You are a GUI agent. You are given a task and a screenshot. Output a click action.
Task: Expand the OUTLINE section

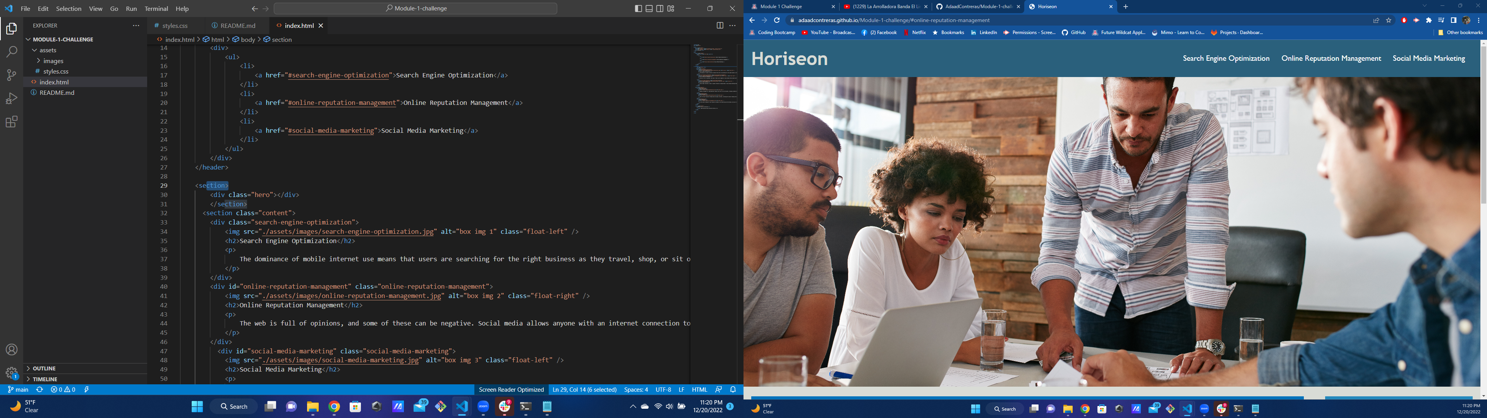click(45, 368)
